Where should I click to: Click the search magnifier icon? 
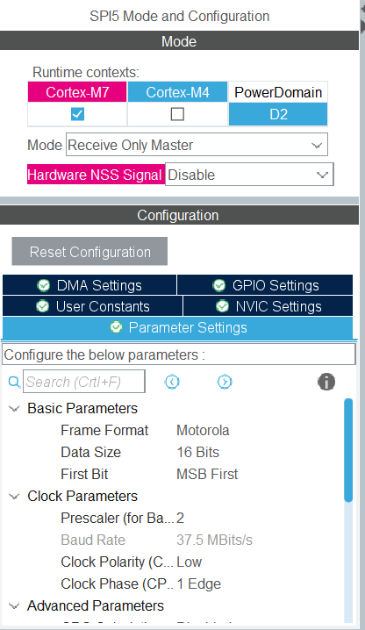[x=14, y=382]
